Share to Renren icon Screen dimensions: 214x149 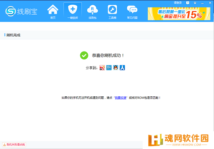click(122, 68)
